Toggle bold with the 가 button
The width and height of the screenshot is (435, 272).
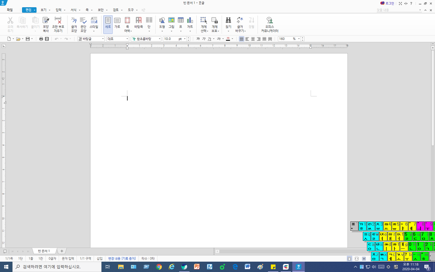198,39
